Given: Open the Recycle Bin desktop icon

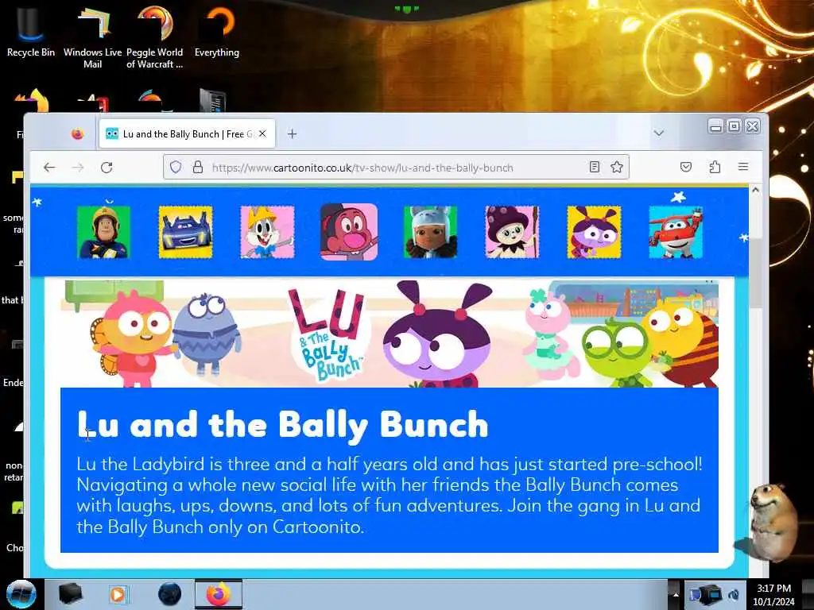Looking at the screenshot, I should tap(31, 32).
